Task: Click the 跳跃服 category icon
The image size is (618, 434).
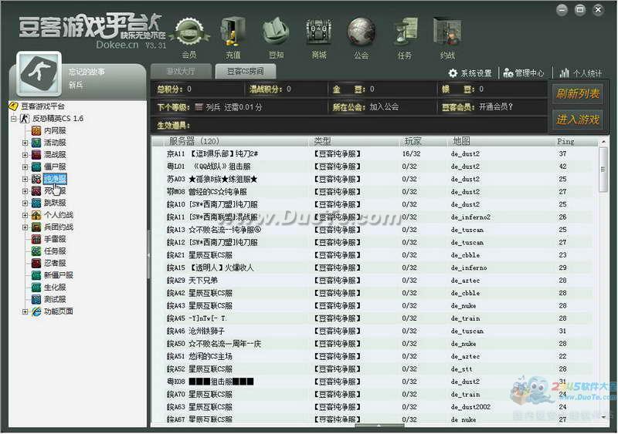Action: coord(36,203)
